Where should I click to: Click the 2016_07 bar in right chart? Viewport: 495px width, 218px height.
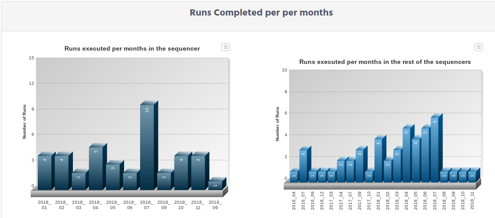point(303,166)
